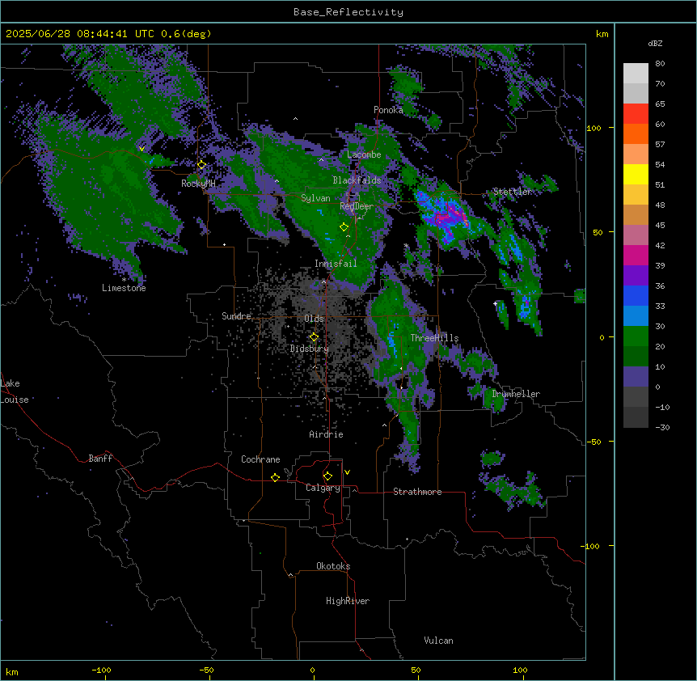Select the Innisfail town label
The width and height of the screenshot is (697, 681).
(336, 264)
